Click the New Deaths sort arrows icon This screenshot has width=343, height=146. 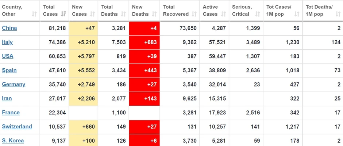pyautogui.click(x=154, y=14)
